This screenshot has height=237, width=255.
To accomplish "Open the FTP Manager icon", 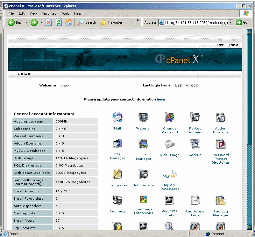I will coord(117,144).
